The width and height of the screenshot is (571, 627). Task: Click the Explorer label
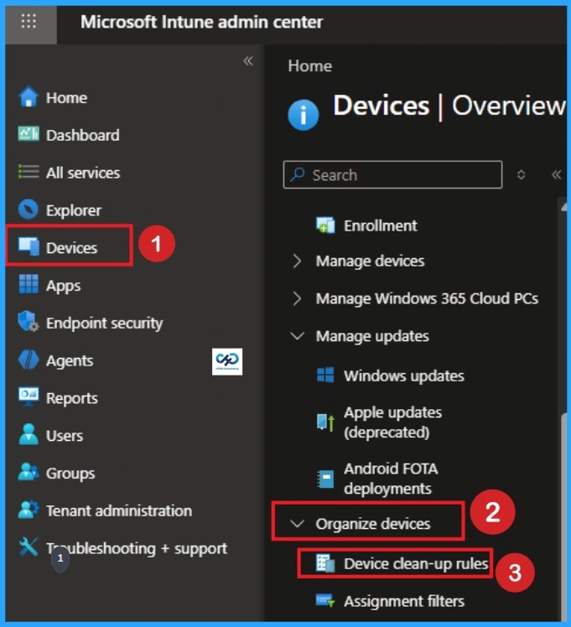click(x=74, y=210)
